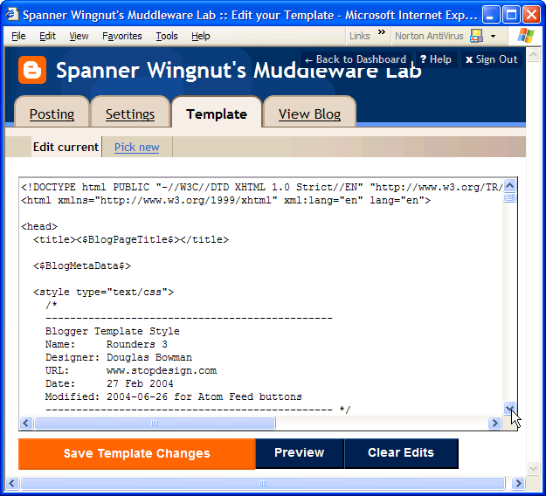The width and height of the screenshot is (546, 496).
Task: Open the File menu
Action: (x=18, y=36)
